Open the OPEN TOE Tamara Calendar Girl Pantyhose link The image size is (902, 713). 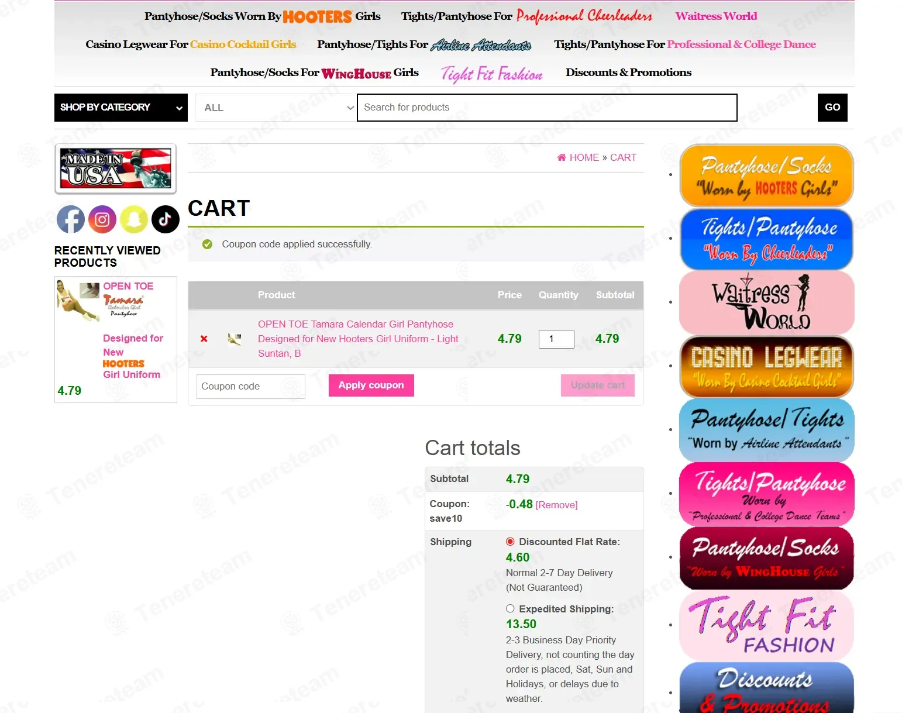(x=358, y=339)
